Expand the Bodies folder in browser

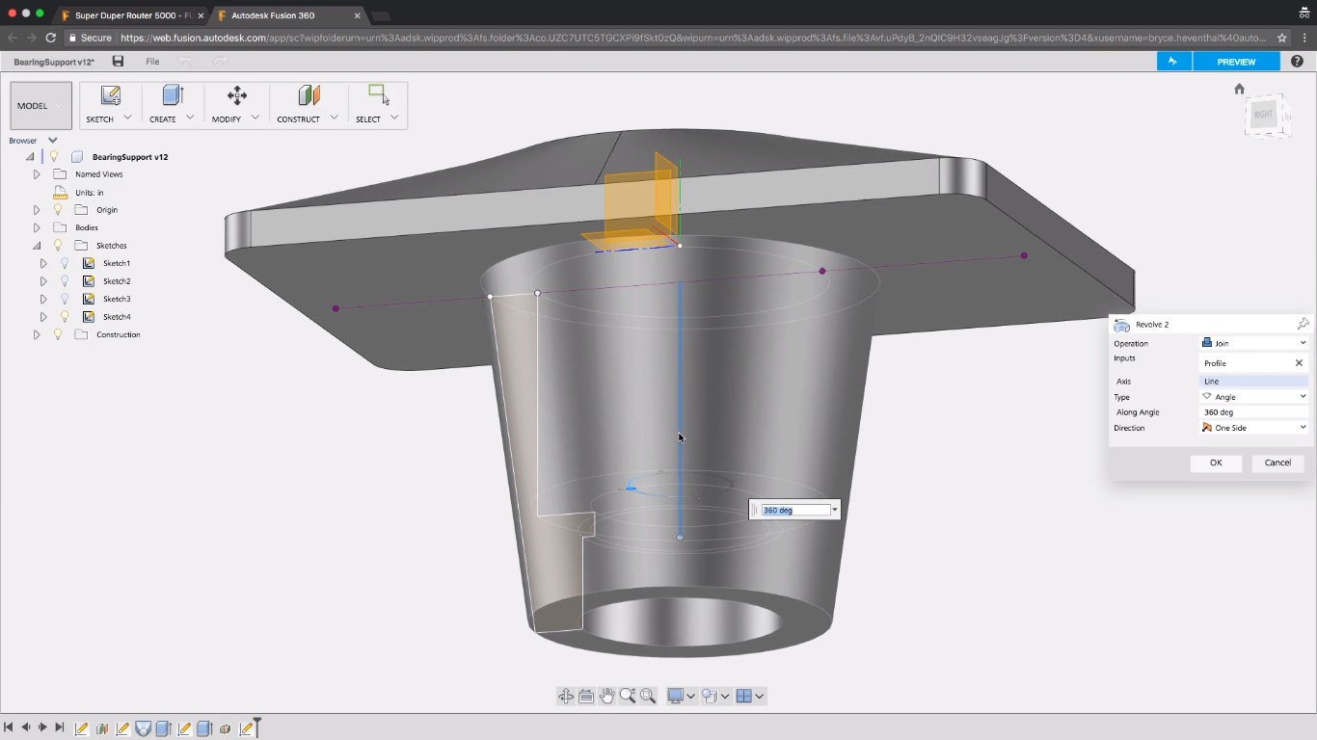point(37,228)
